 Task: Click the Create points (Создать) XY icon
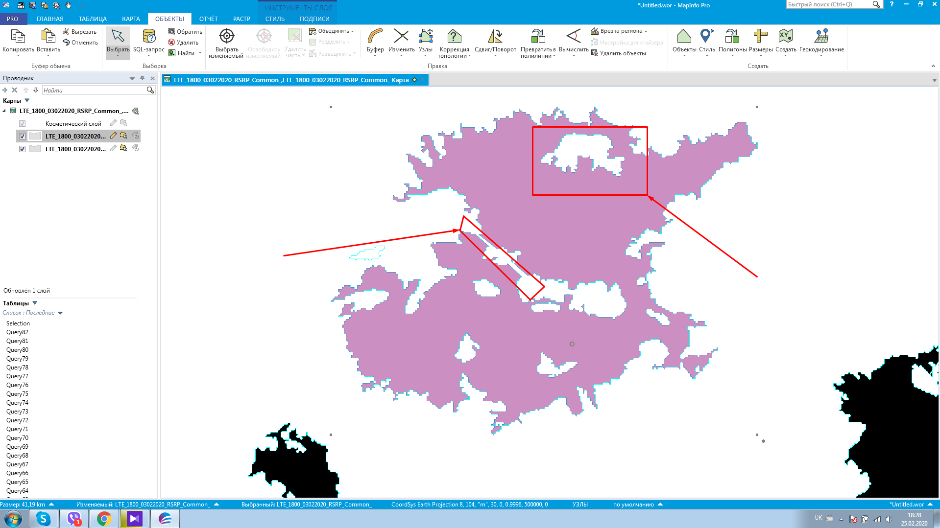pos(786,36)
